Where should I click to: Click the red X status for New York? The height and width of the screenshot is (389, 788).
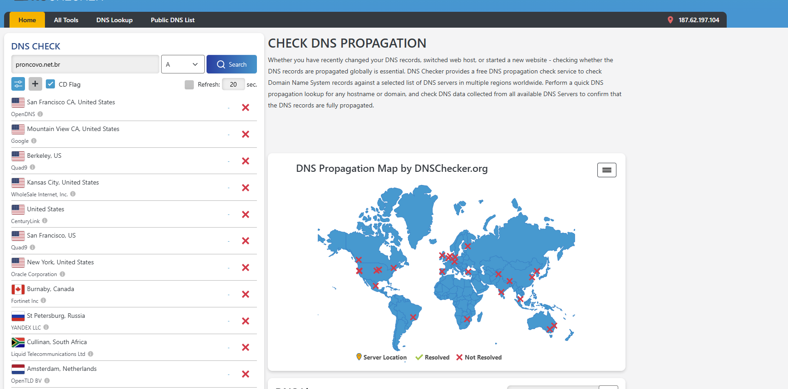point(246,267)
